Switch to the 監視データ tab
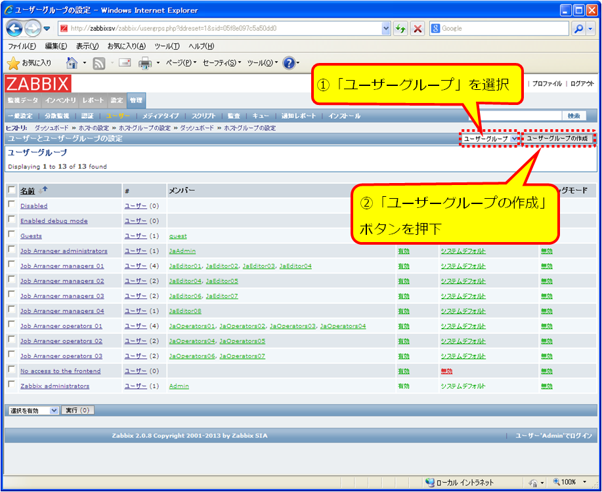The width and height of the screenshot is (602, 492). [x=23, y=100]
